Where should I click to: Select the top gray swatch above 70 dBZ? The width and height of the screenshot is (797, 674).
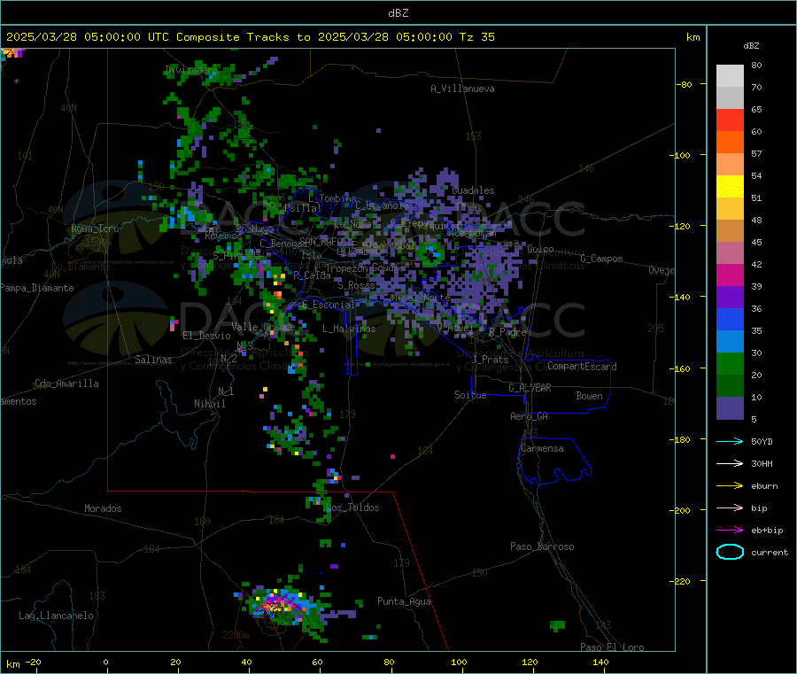point(730,76)
